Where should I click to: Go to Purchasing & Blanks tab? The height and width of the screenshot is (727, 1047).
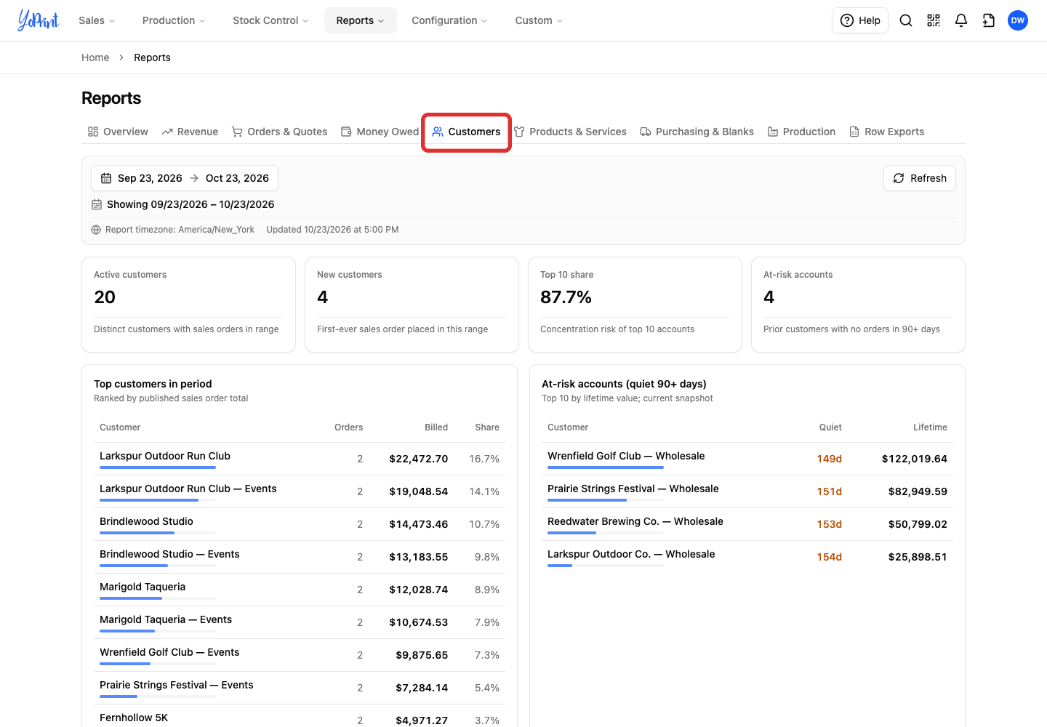tap(697, 132)
